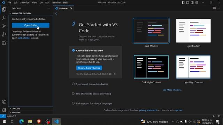Open the View menu

34,2
